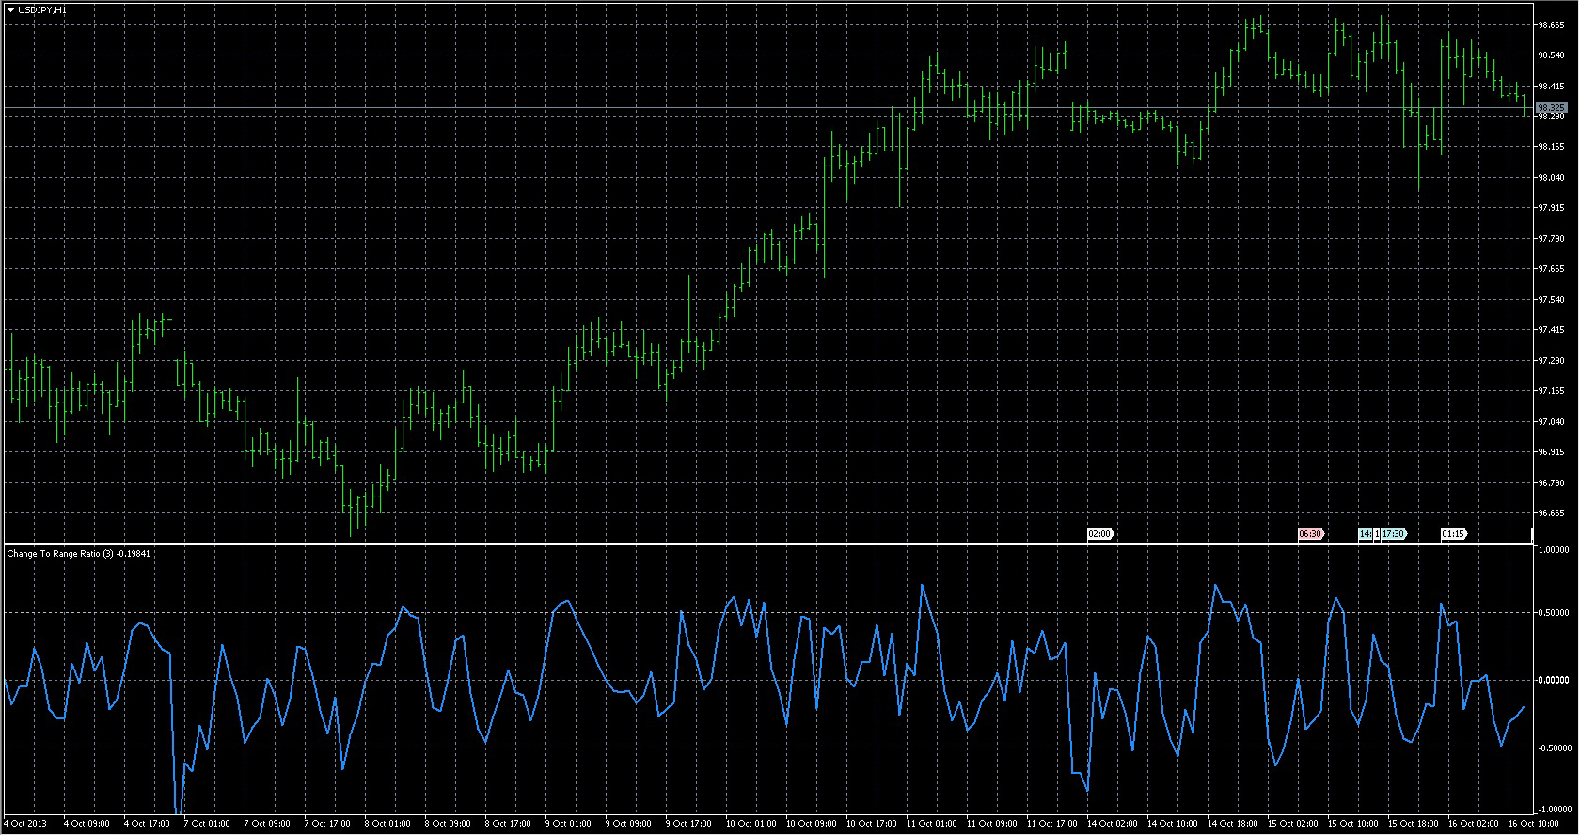Click the 97.540 price scale value
Viewport: 1580px width, 835px height.
1550,300
